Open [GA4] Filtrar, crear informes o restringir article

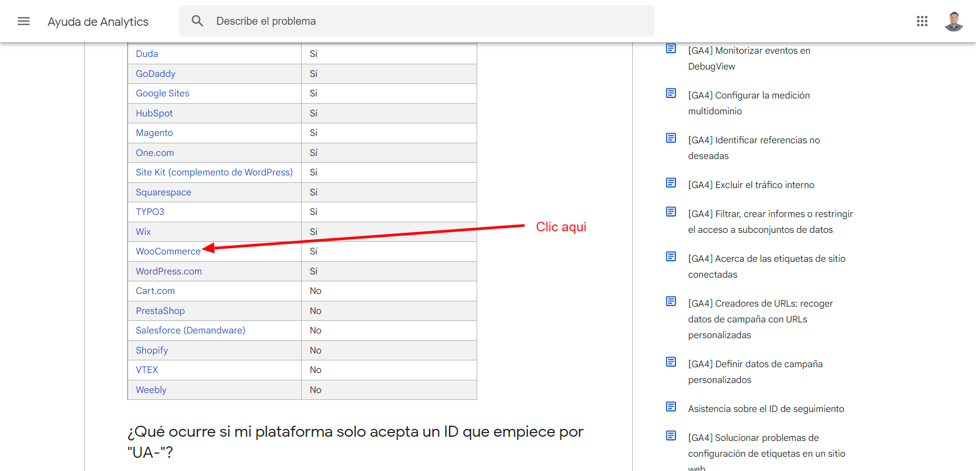click(x=770, y=222)
